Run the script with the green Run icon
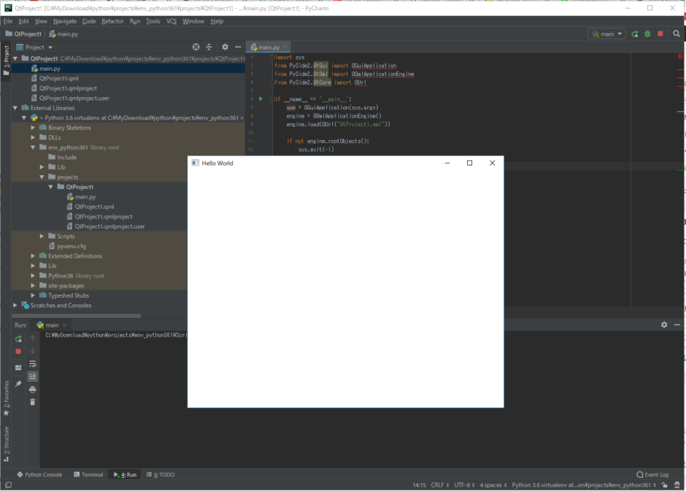The height and width of the screenshot is (491, 686). pos(635,34)
